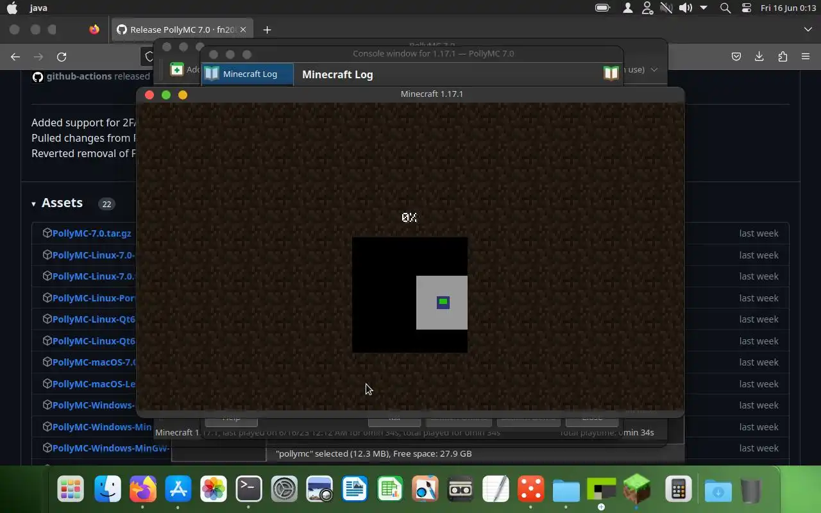821x513 pixels.
Task: Go forward in Firefox
Action: tap(38, 56)
